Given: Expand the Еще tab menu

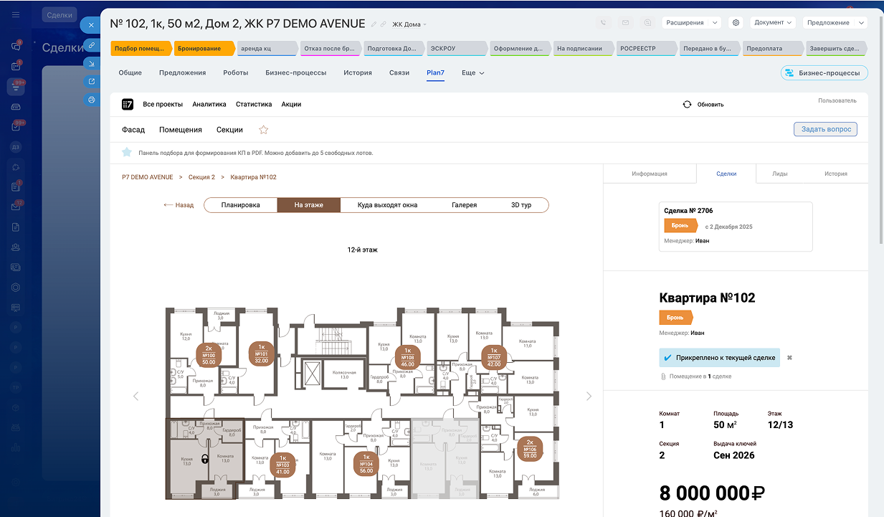Looking at the screenshot, I should point(472,73).
